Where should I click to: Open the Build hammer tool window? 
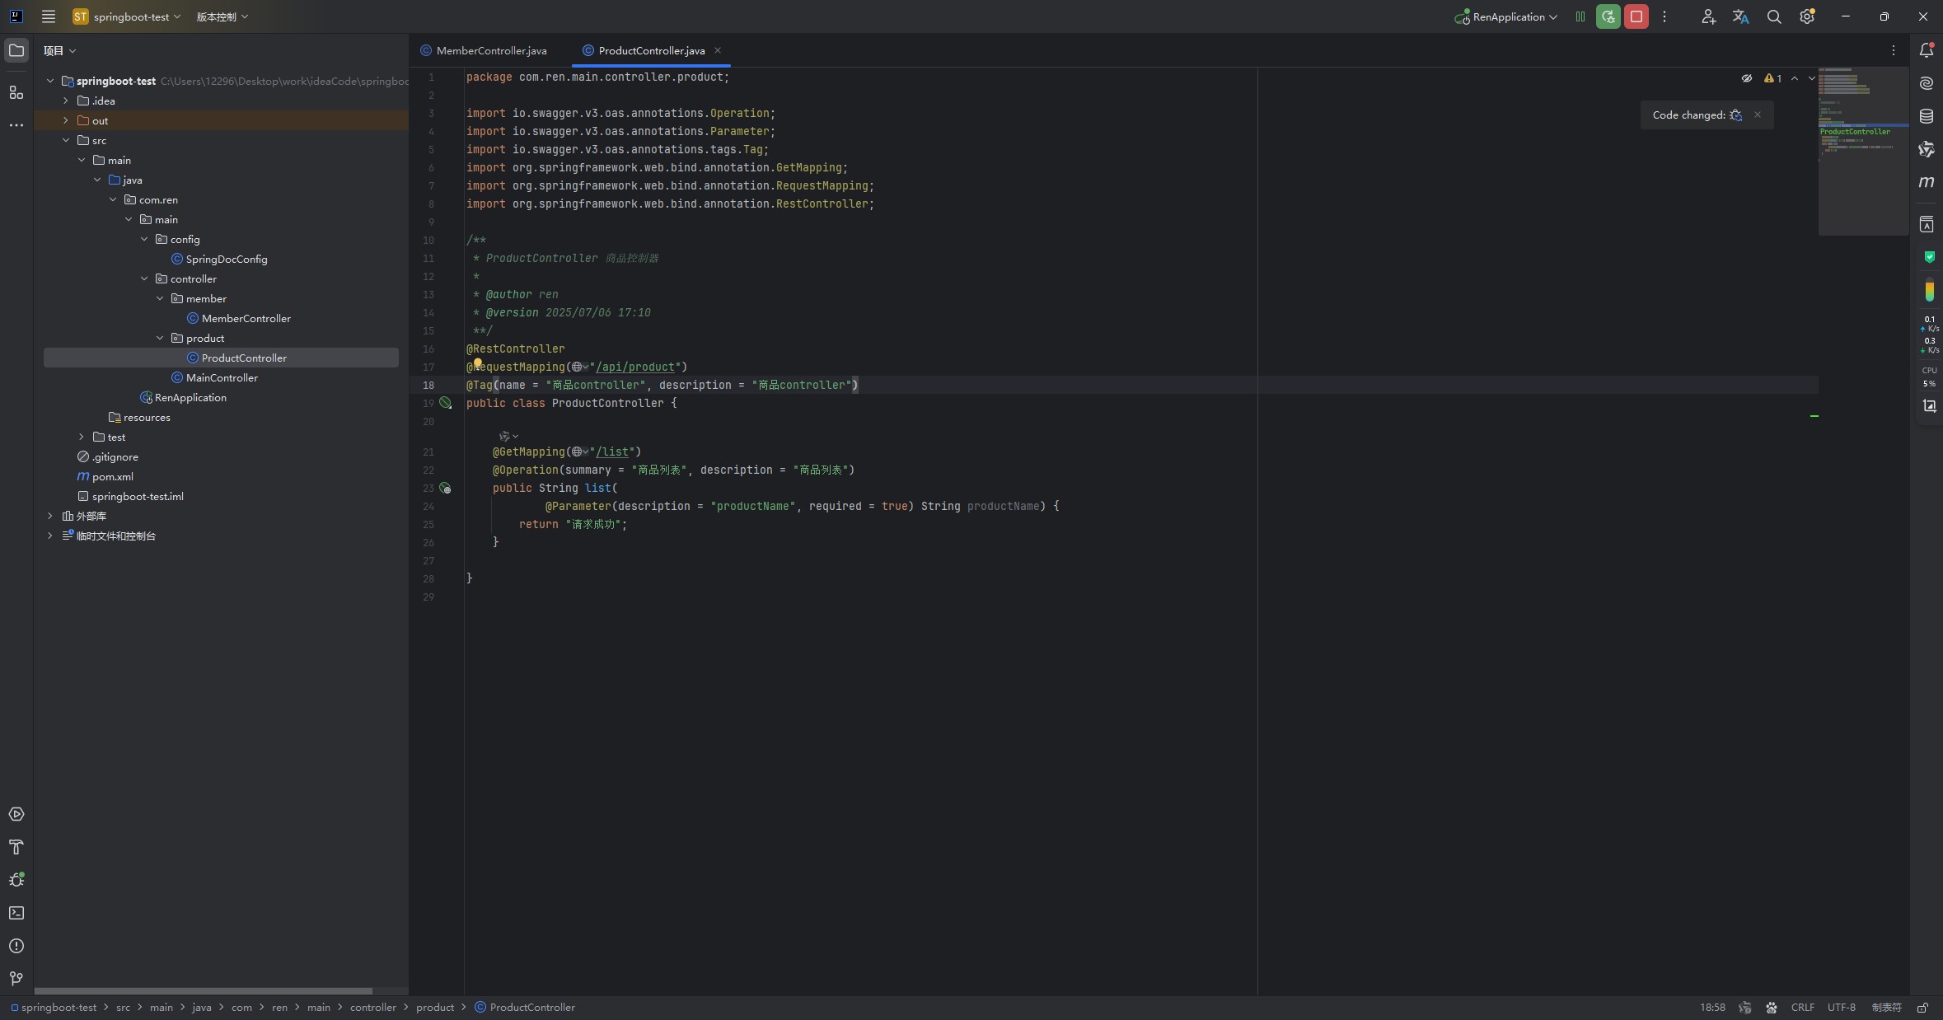16,847
